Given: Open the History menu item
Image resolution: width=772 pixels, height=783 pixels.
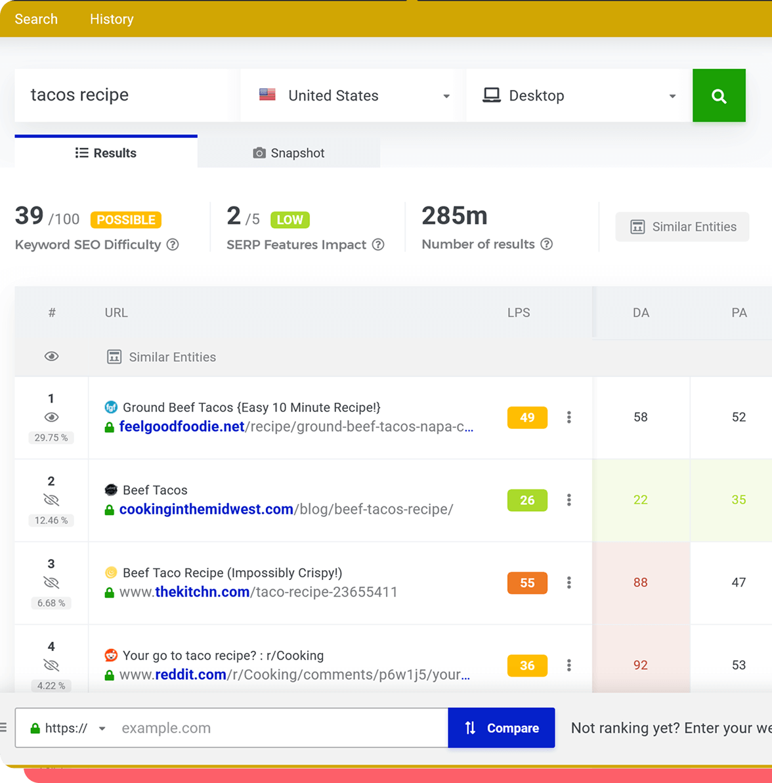Looking at the screenshot, I should [x=112, y=19].
